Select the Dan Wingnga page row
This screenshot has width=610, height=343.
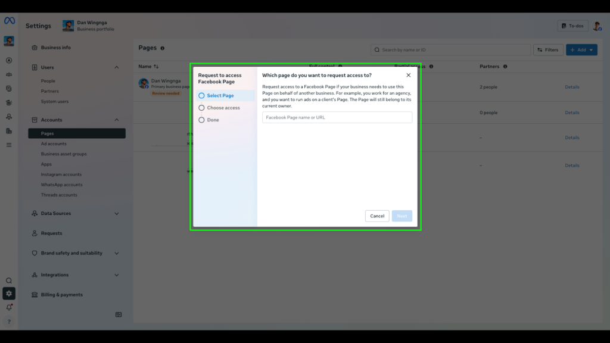pyautogui.click(x=166, y=81)
